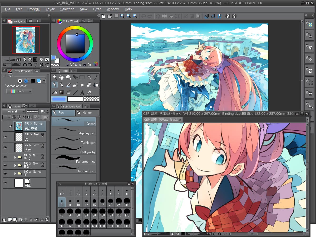This screenshot has width=316, height=237.
Task: Expand the キャラ layer folder
Action: tap(15, 157)
